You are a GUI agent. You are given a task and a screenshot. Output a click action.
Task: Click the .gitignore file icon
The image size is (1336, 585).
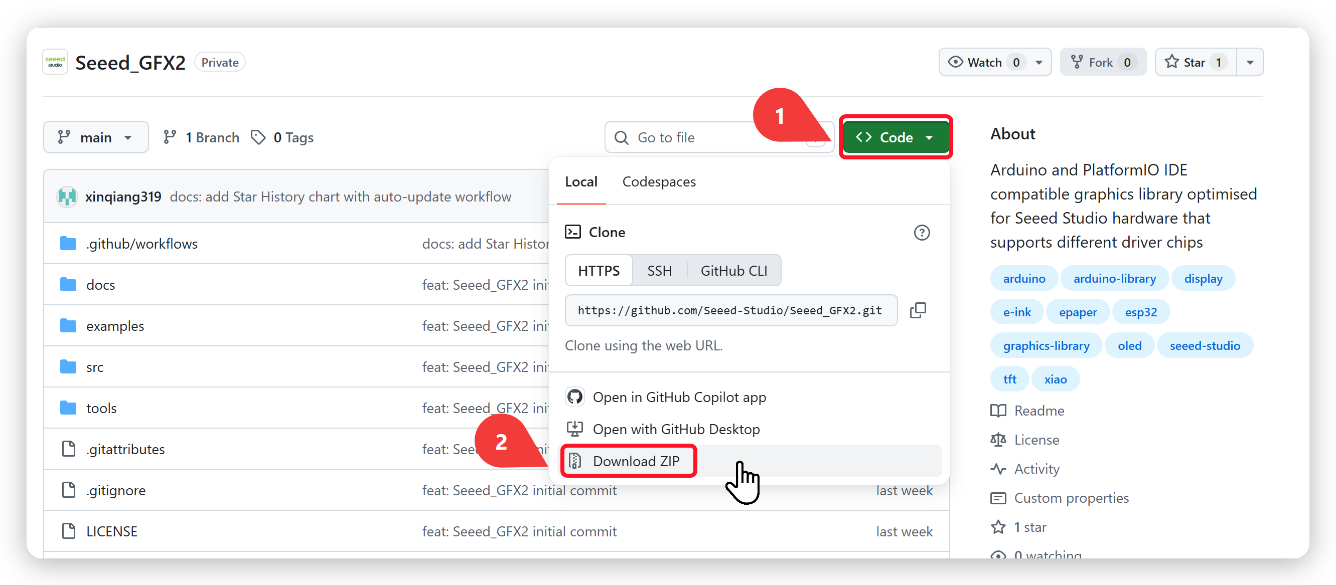point(68,490)
